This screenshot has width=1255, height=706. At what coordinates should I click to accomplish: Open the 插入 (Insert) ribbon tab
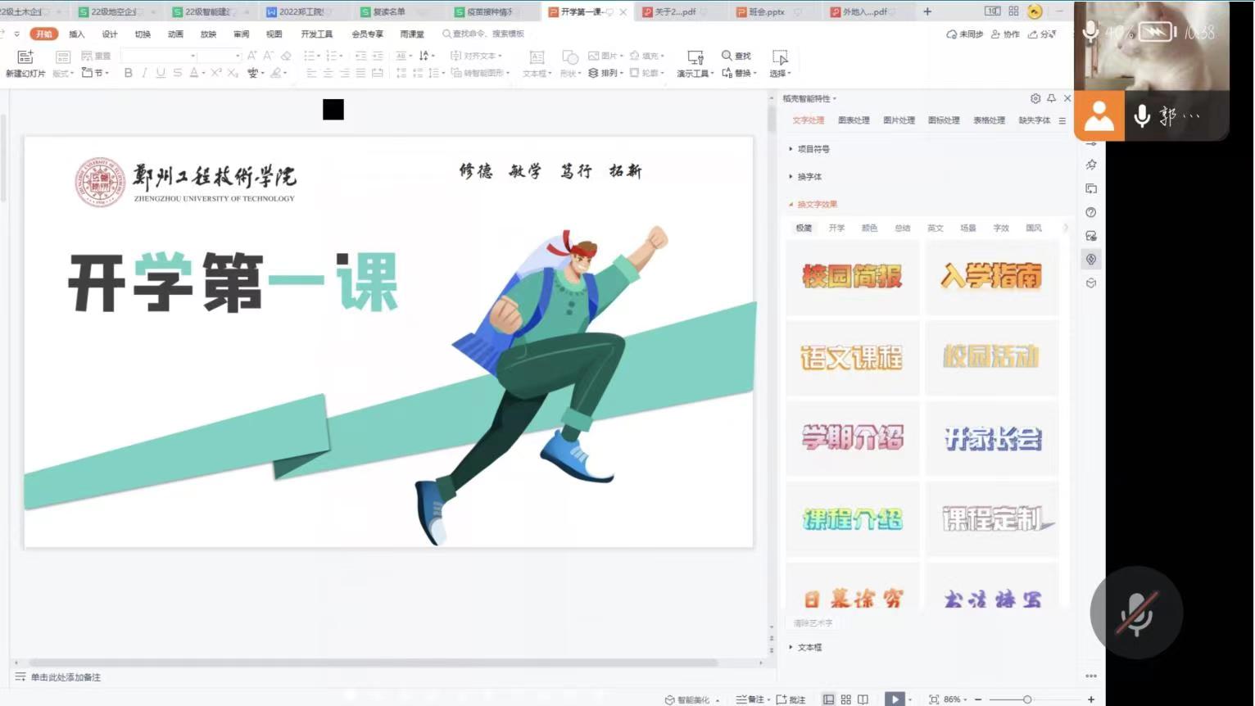[x=77, y=34]
